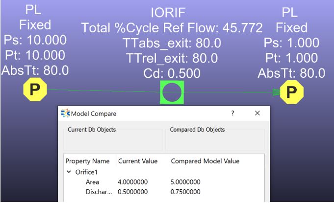Click the green orifice element icon
The width and height of the screenshot is (334, 203).
172,92
